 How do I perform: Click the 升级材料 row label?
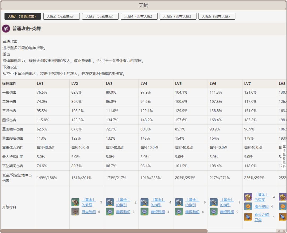pyautogui.click(x=9, y=207)
